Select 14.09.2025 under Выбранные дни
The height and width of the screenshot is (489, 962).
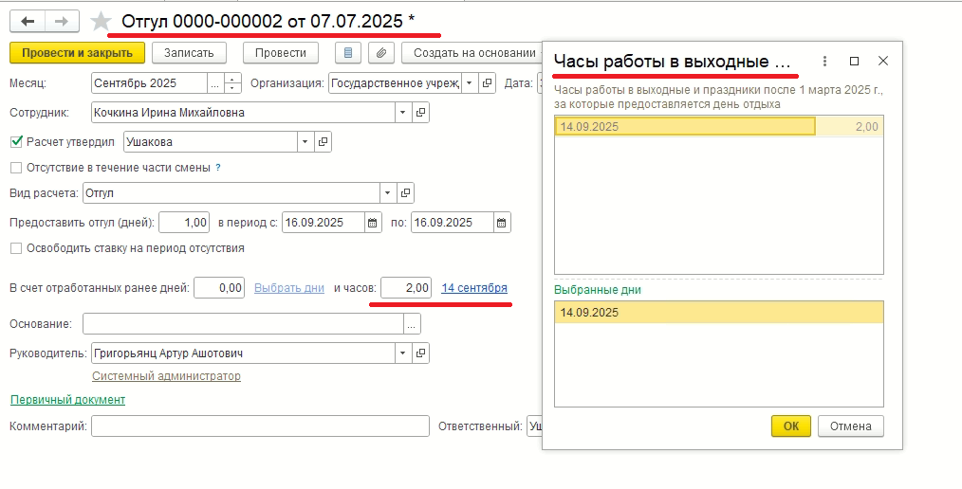[719, 313]
